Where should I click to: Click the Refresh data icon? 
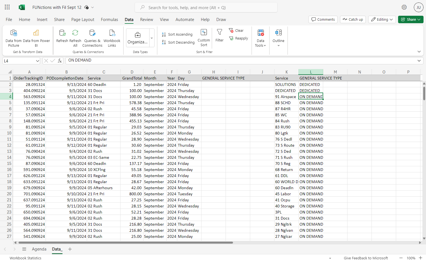[62, 36]
